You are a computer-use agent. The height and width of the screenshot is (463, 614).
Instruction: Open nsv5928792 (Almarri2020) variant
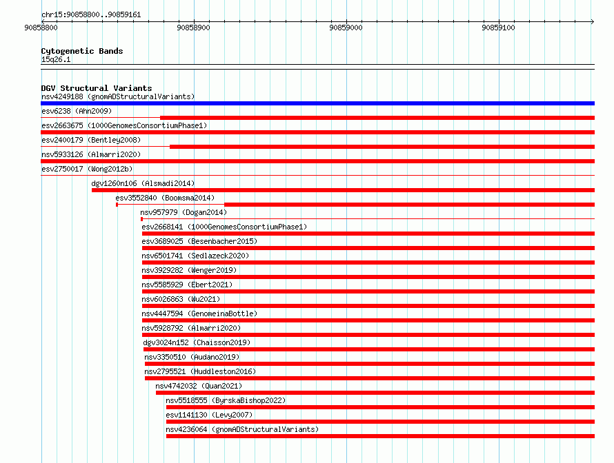coord(191,328)
